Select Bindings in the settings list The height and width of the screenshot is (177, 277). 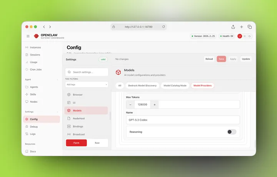coord(78,127)
